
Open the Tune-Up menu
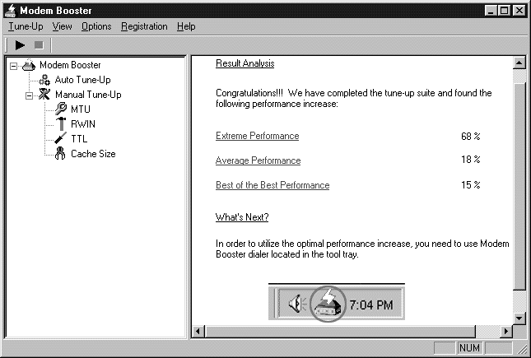(x=26, y=26)
